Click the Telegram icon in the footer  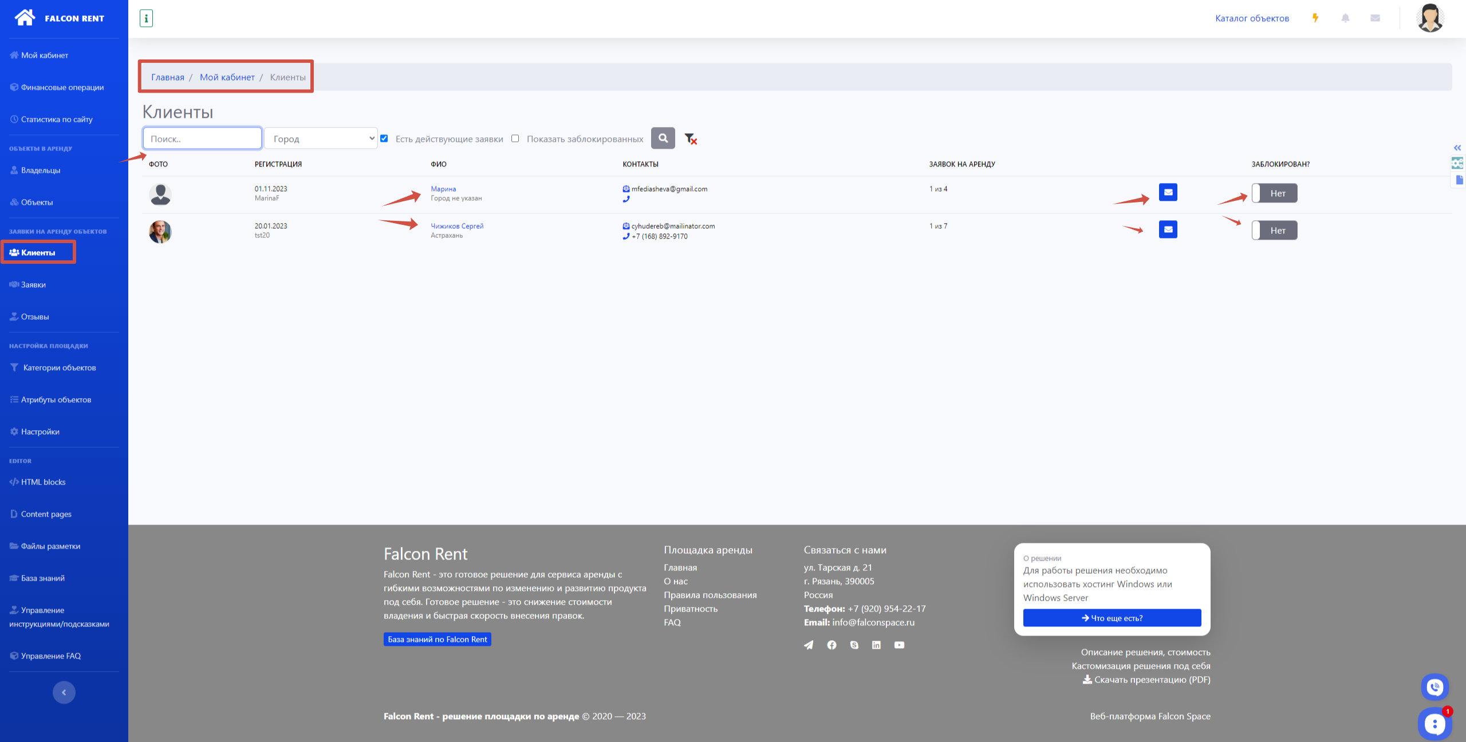(809, 645)
